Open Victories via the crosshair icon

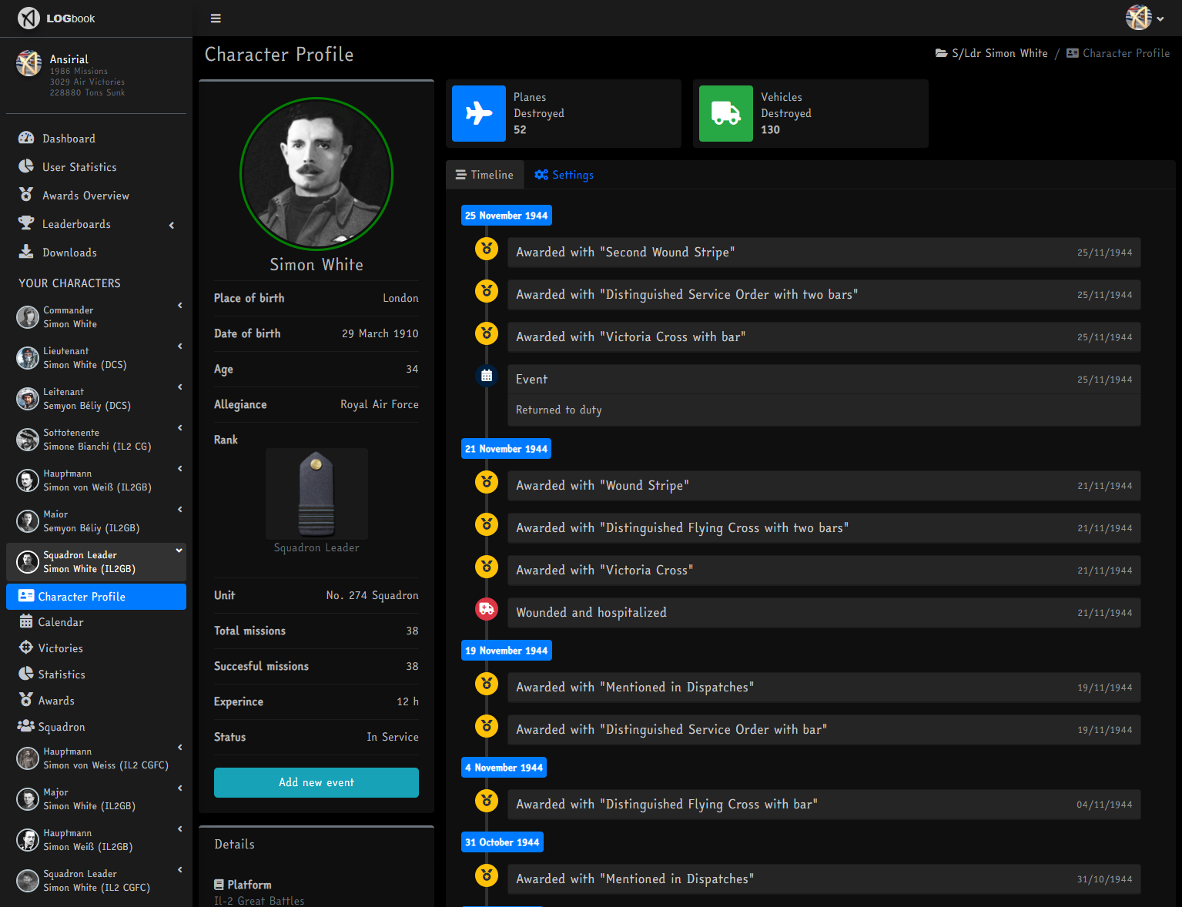pyautogui.click(x=26, y=648)
